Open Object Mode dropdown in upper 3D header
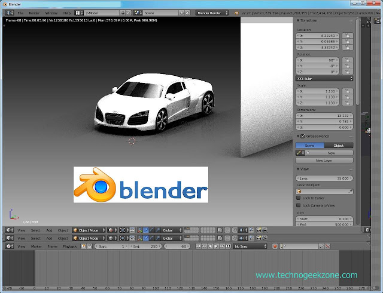Screen dimensions: 383x293 pos(89,230)
